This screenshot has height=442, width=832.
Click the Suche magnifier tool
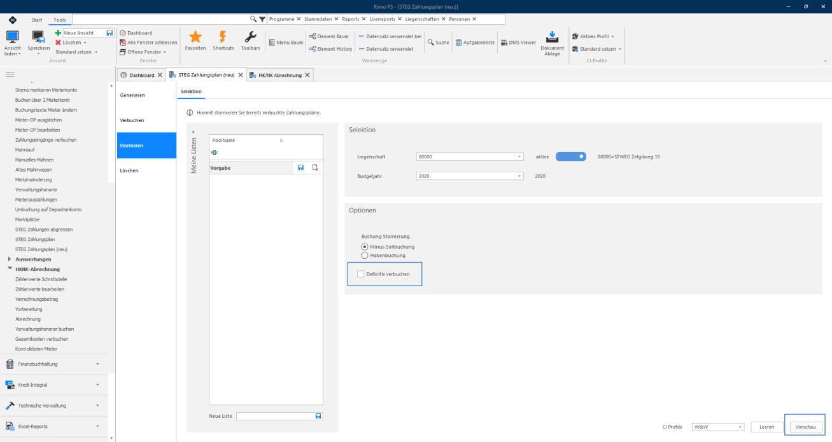[438, 43]
